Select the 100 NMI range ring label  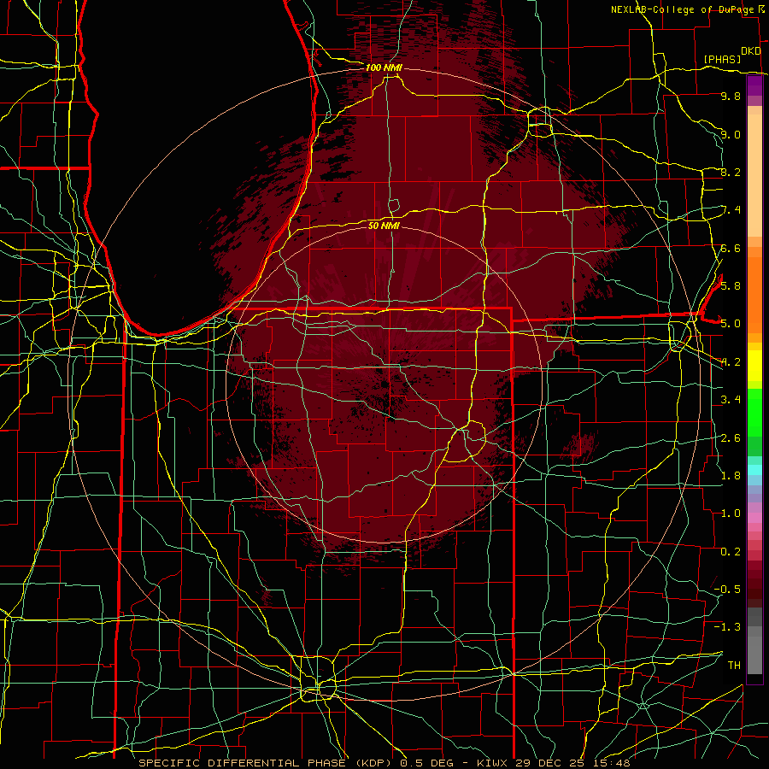point(384,68)
